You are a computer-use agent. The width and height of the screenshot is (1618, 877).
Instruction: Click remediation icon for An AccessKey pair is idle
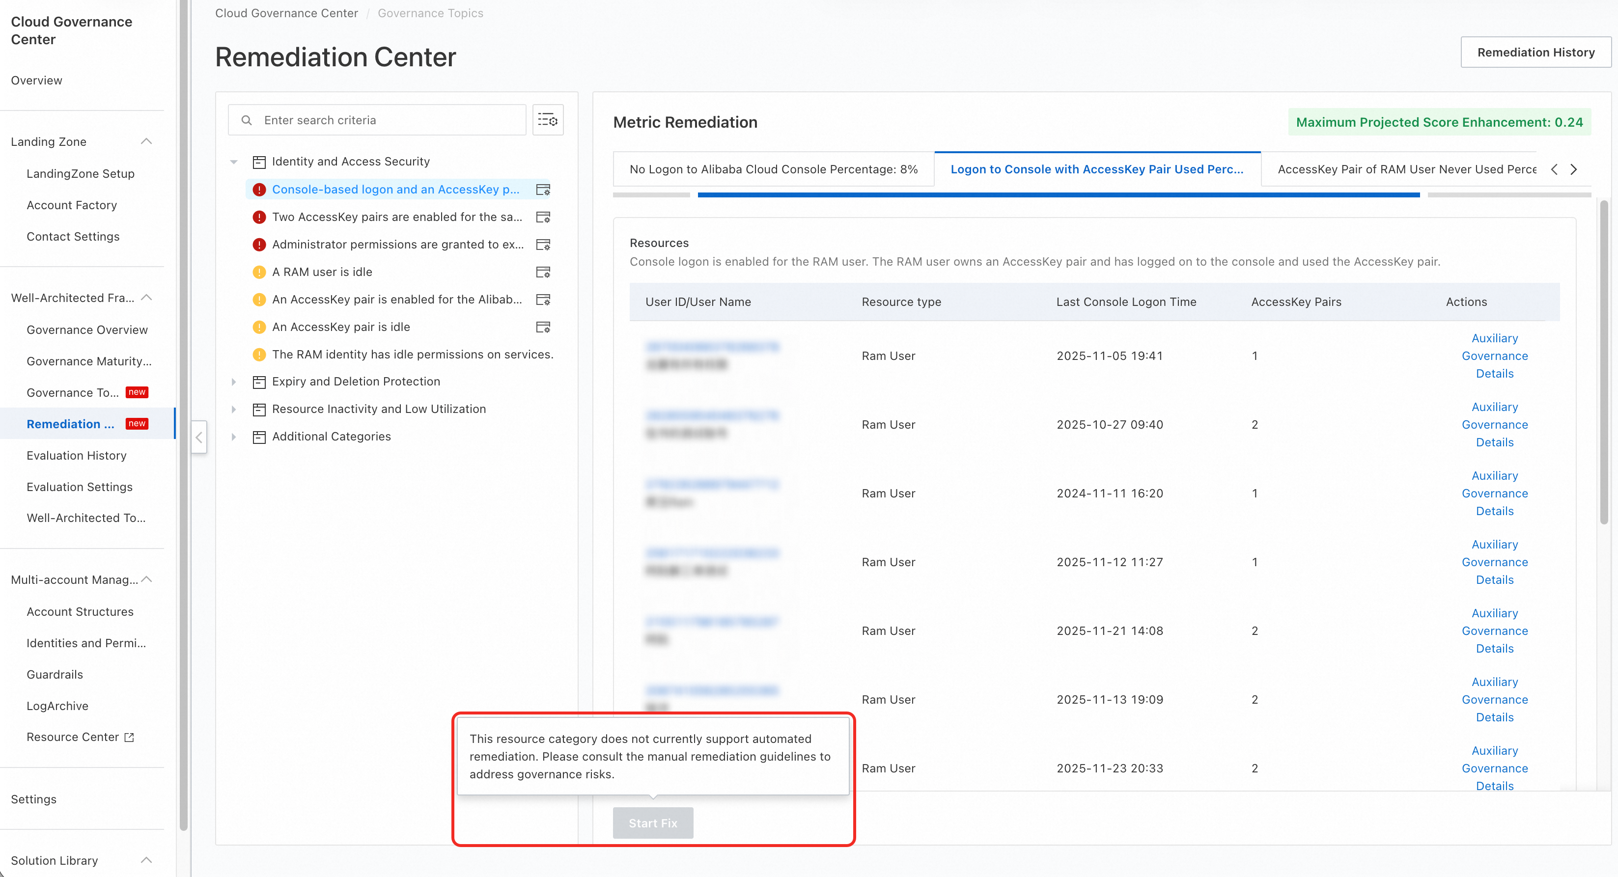pyautogui.click(x=543, y=327)
